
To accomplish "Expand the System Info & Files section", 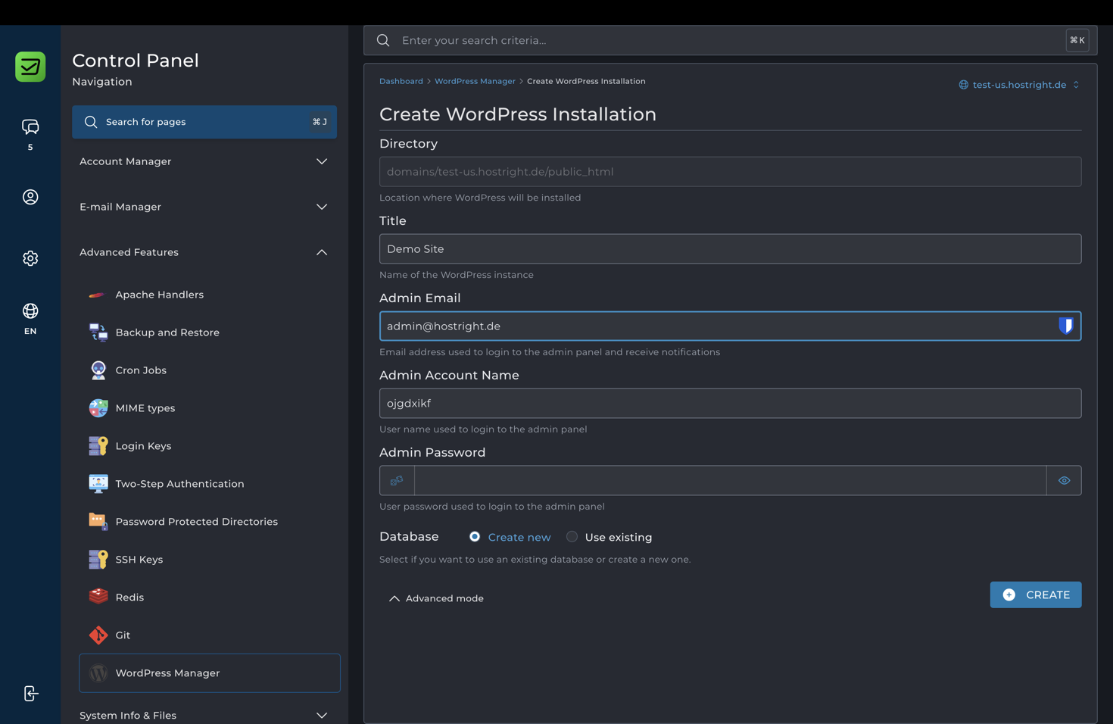I will pyautogui.click(x=204, y=715).
